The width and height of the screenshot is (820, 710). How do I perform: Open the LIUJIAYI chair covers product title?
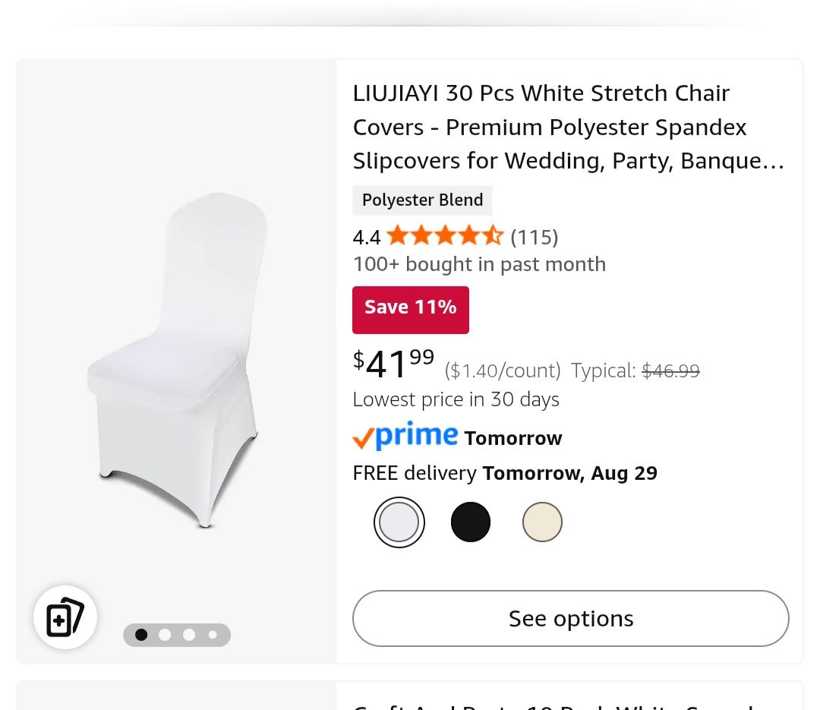tap(568, 127)
